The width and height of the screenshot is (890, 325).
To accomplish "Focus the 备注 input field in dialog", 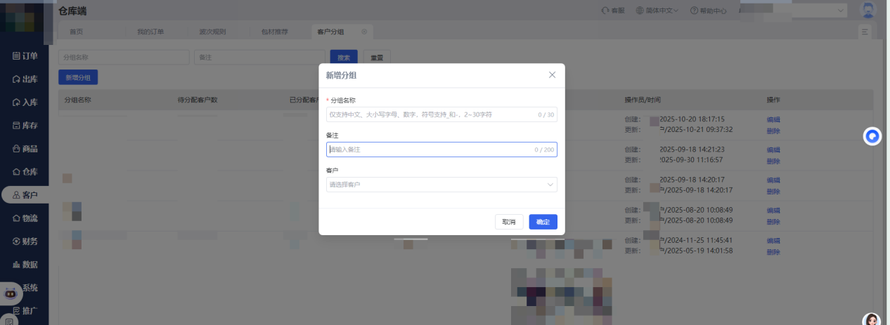I will click(x=430, y=150).
